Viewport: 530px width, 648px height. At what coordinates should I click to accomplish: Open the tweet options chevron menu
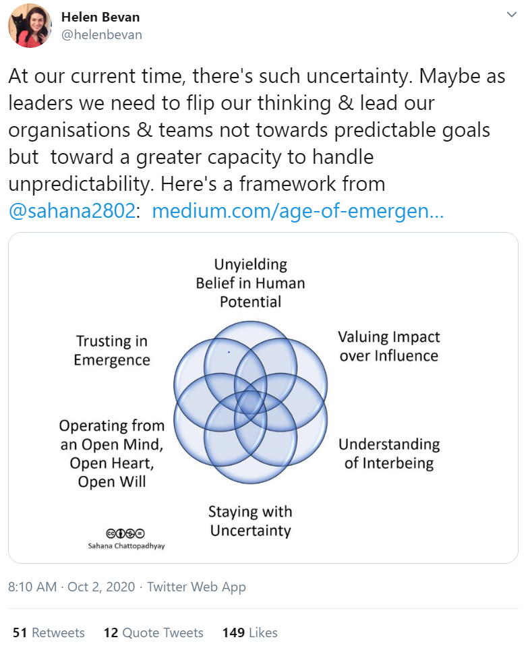pos(511,15)
